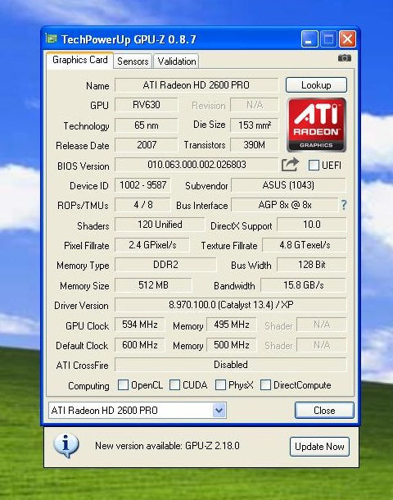Close GPU-Z with the red X
The height and width of the screenshot is (500, 393).
347,39
